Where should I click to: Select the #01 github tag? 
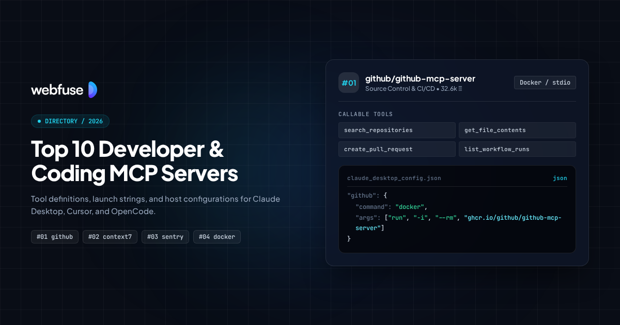coord(55,237)
